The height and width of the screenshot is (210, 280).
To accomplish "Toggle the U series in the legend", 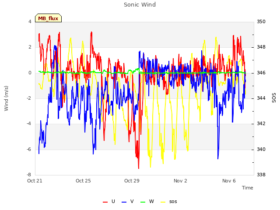I will click(109, 201).
